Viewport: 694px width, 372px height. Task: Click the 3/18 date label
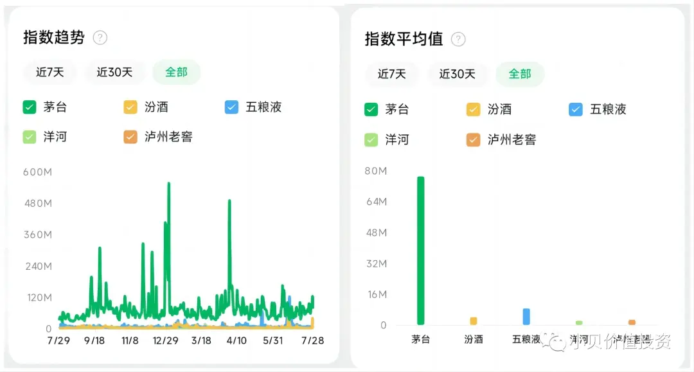pyautogui.click(x=201, y=341)
